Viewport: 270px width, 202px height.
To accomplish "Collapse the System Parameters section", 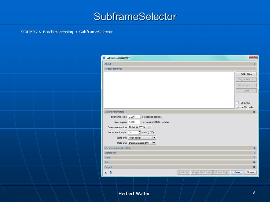I will (254, 112).
